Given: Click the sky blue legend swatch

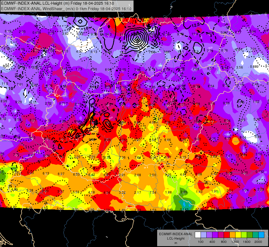Looking at the screenshot, I should (x=261, y=235).
